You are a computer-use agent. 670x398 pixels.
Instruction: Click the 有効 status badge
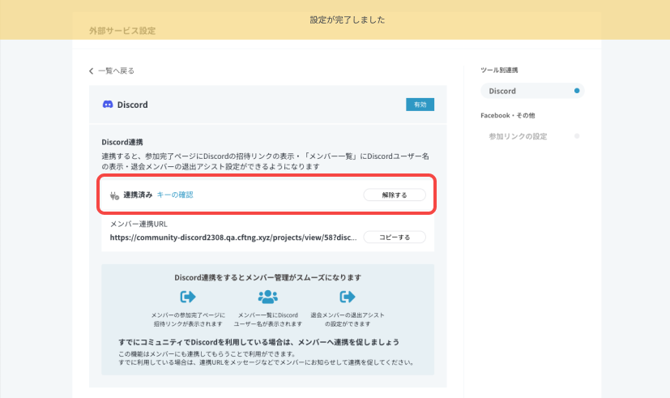pyautogui.click(x=420, y=105)
